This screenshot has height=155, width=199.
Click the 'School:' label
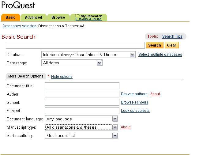click(13, 102)
